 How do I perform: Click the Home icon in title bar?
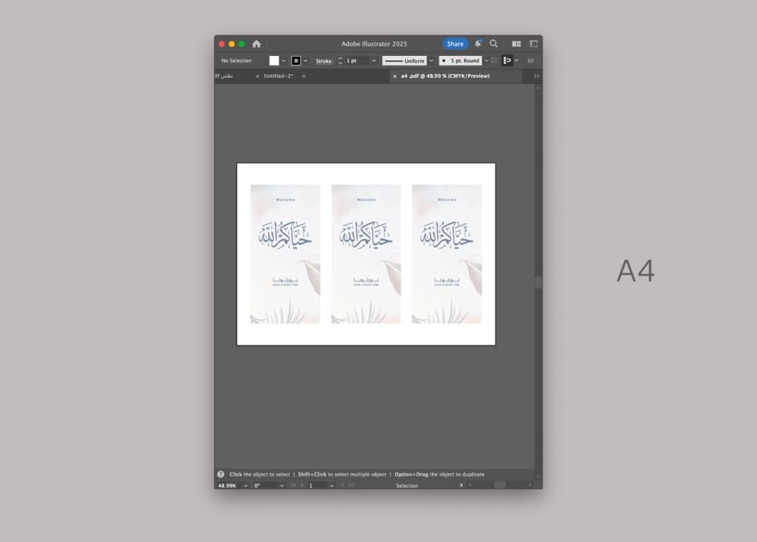point(257,44)
